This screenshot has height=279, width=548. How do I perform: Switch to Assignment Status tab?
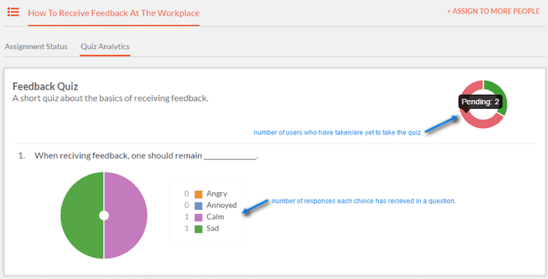click(x=36, y=46)
